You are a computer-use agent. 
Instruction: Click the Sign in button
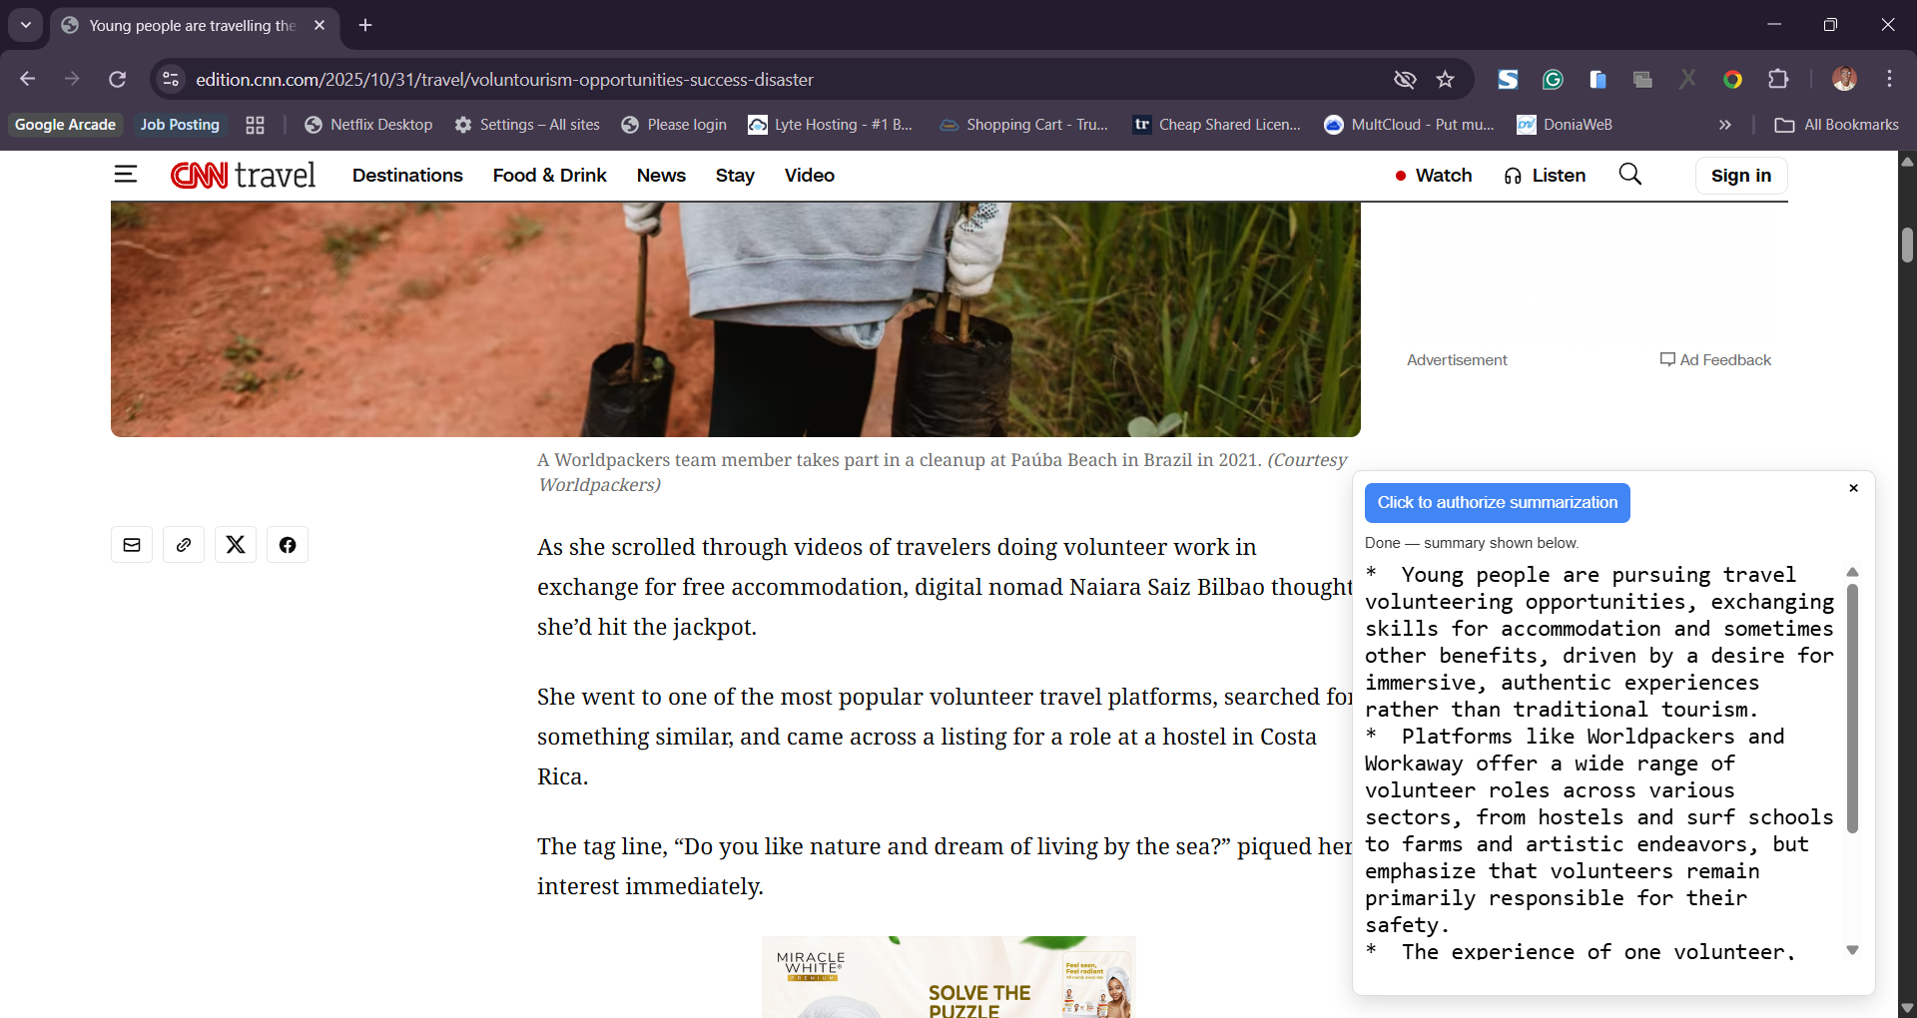click(x=1741, y=176)
